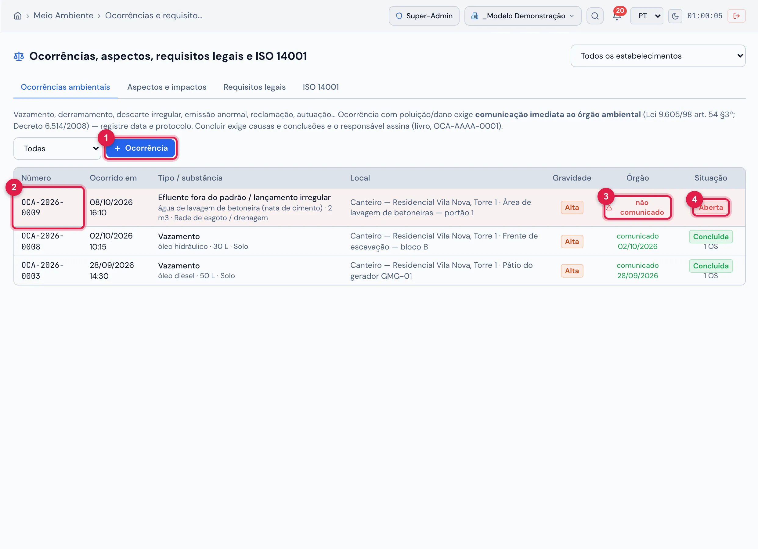Click the 'Tipo / substância' column header
This screenshot has height=549, width=758.
tap(190, 178)
